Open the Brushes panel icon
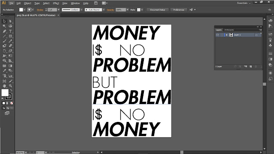 click(x=270, y=40)
